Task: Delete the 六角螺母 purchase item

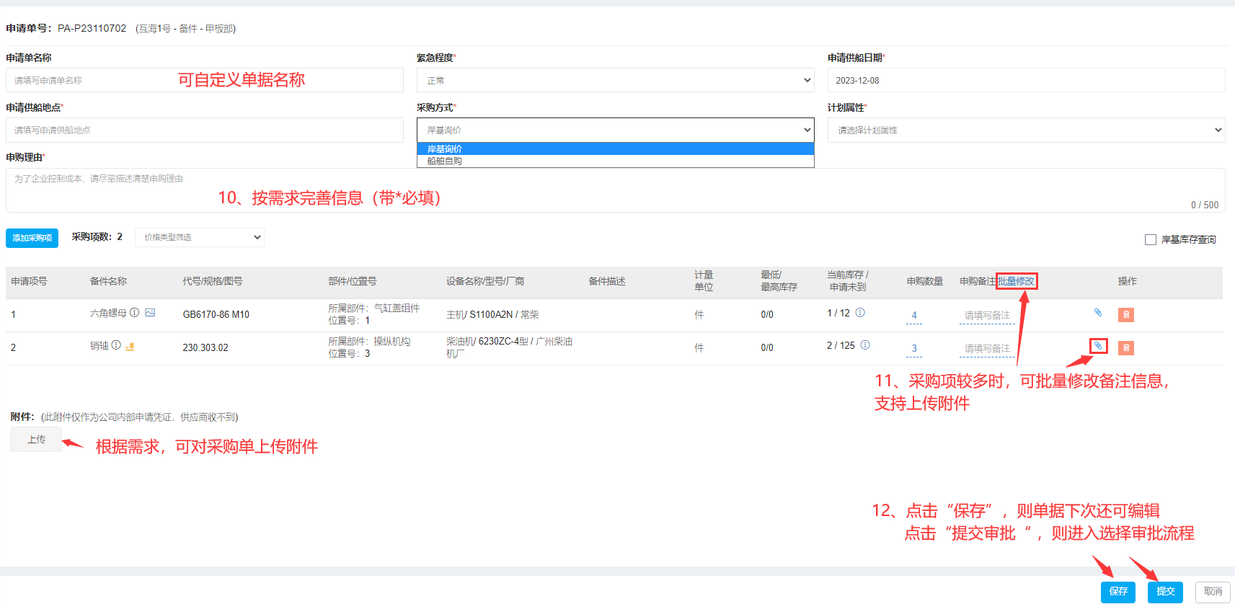Action: (x=1126, y=315)
